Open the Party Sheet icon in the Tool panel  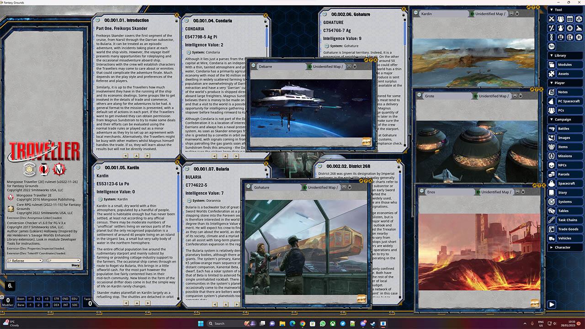point(561,19)
